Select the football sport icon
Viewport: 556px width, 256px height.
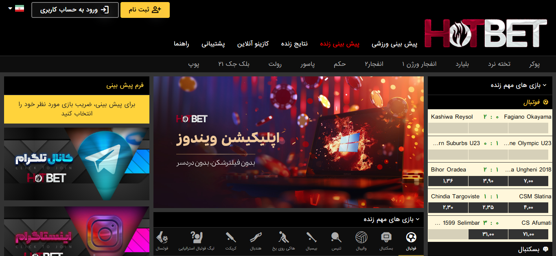(x=412, y=237)
